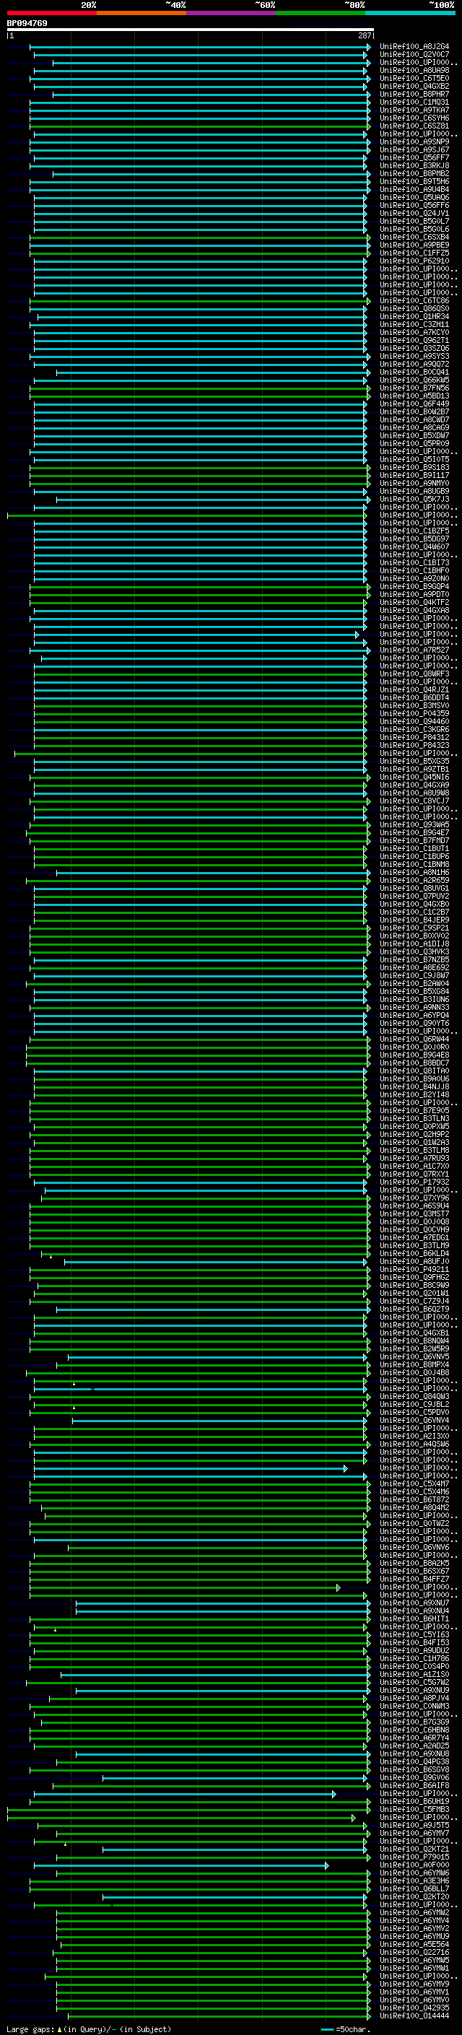Click the orange ~40% identity legend segment
Image resolution: width=462 pixels, height=2035 pixels.
141,13
